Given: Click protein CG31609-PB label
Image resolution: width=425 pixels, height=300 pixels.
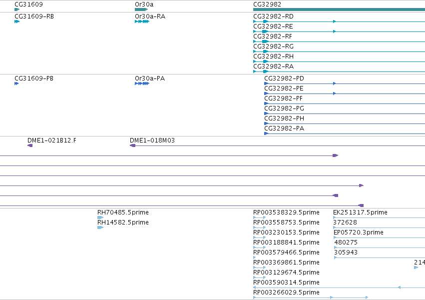Looking at the screenshot, I should click(34, 78).
